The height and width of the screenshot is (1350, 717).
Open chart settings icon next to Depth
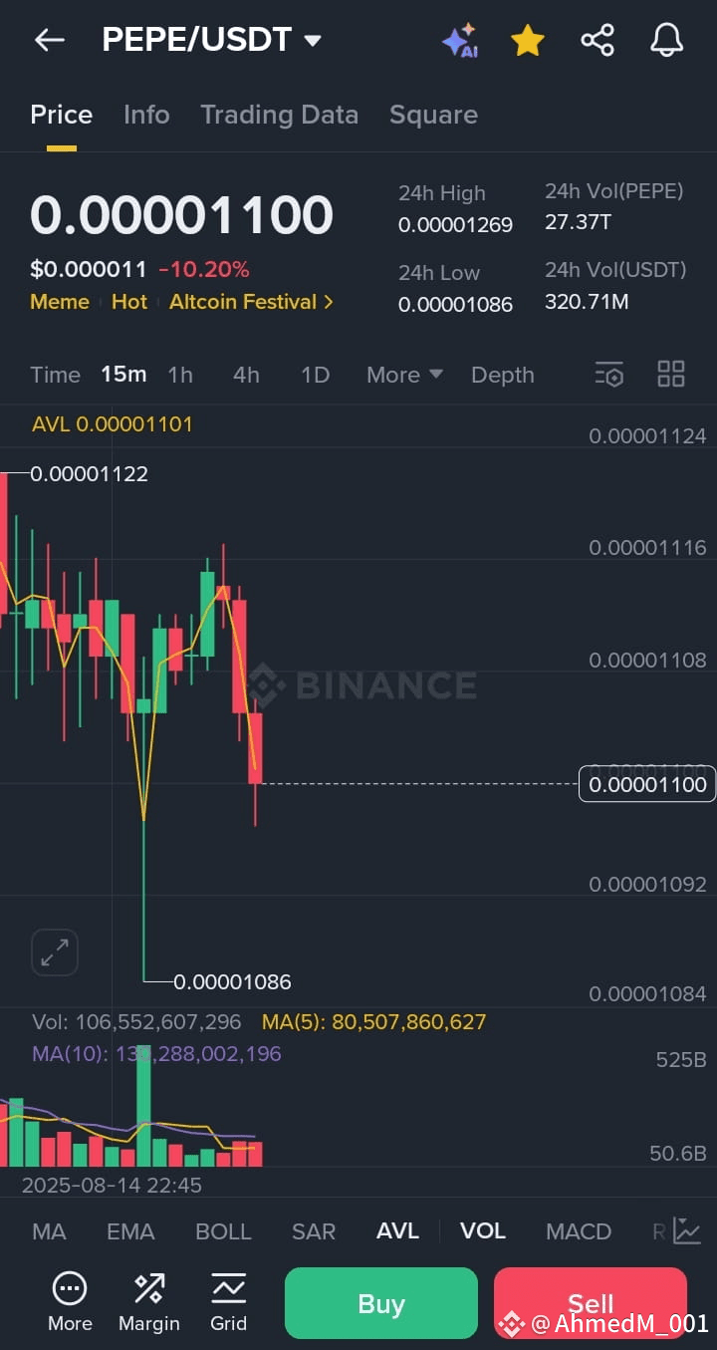pyautogui.click(x=608, y=375)
